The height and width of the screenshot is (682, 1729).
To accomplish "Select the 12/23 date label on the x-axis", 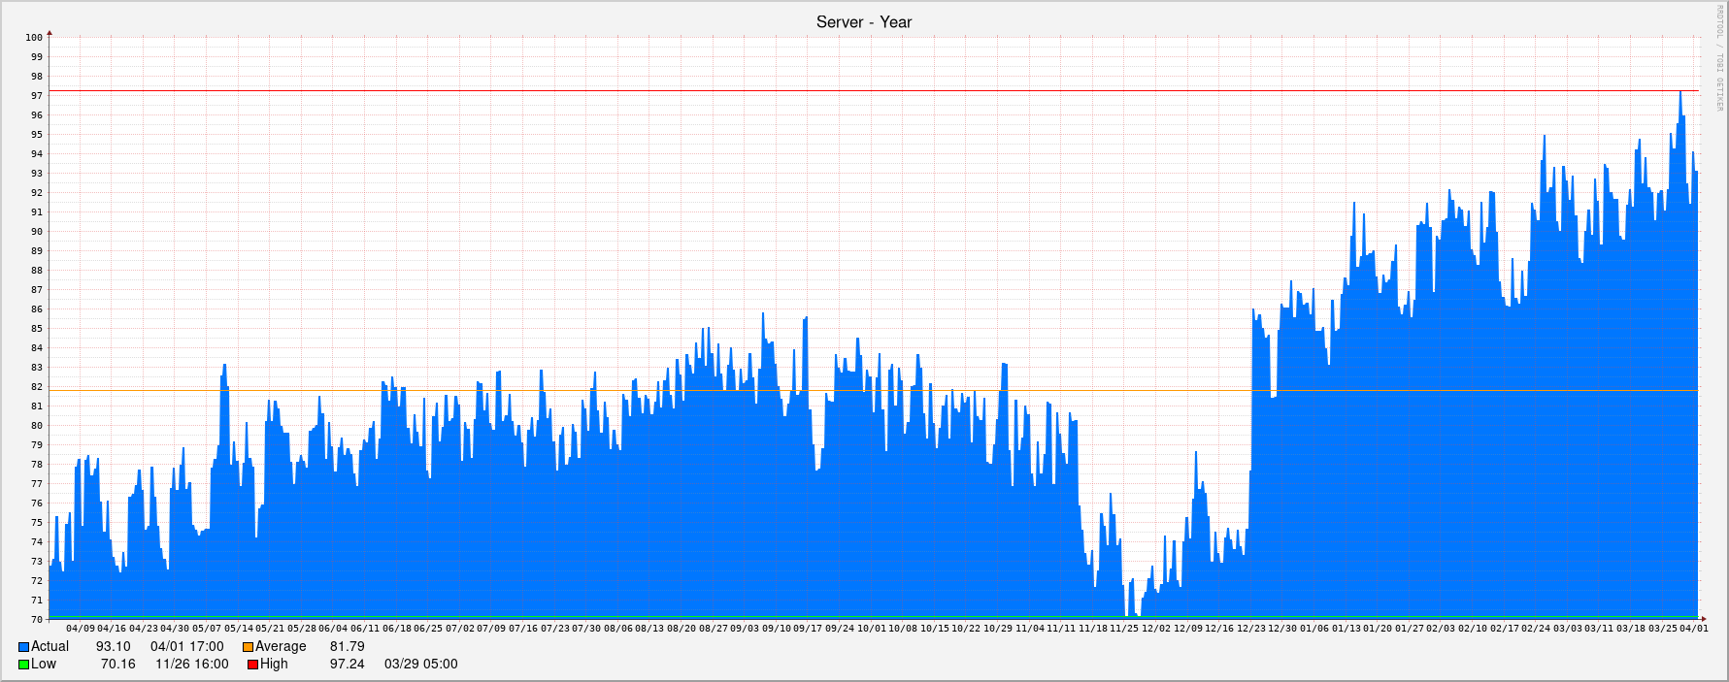I will click(1250, 629).
